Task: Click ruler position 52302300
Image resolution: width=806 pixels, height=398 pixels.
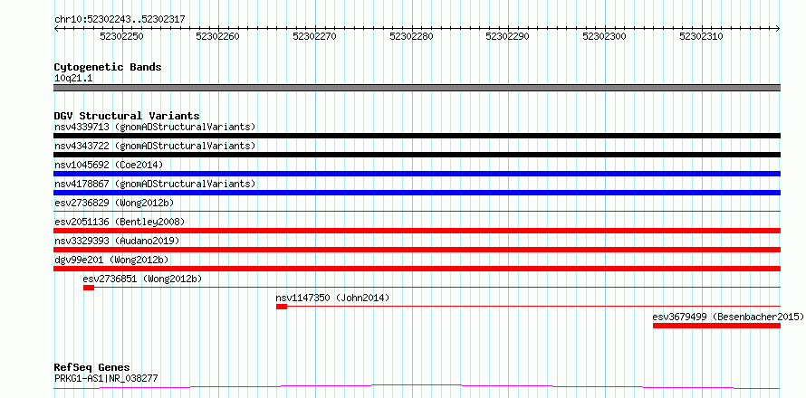Action: click(x=605, y=36)
